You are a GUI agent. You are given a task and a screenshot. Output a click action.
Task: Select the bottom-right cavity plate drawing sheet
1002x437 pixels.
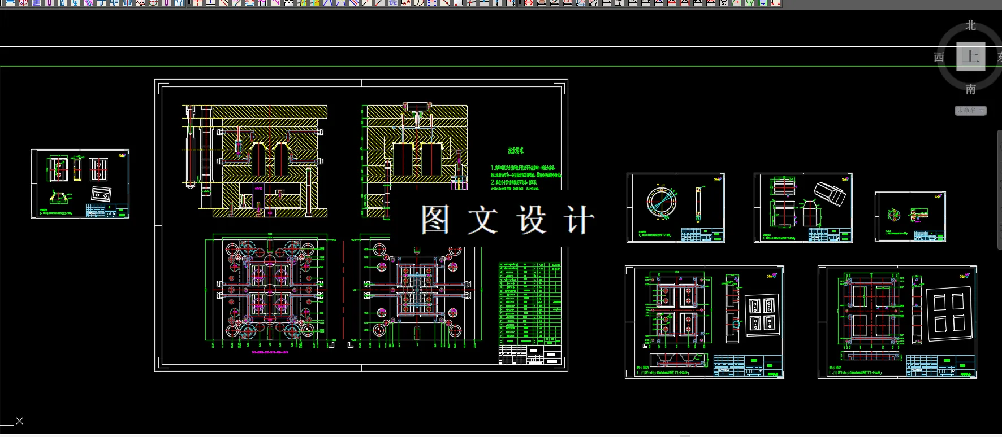pyautogui.click(x=897, y=322)
